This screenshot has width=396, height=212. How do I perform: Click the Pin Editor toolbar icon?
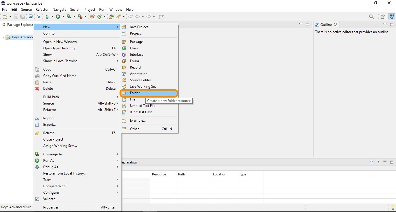[162, 17]
